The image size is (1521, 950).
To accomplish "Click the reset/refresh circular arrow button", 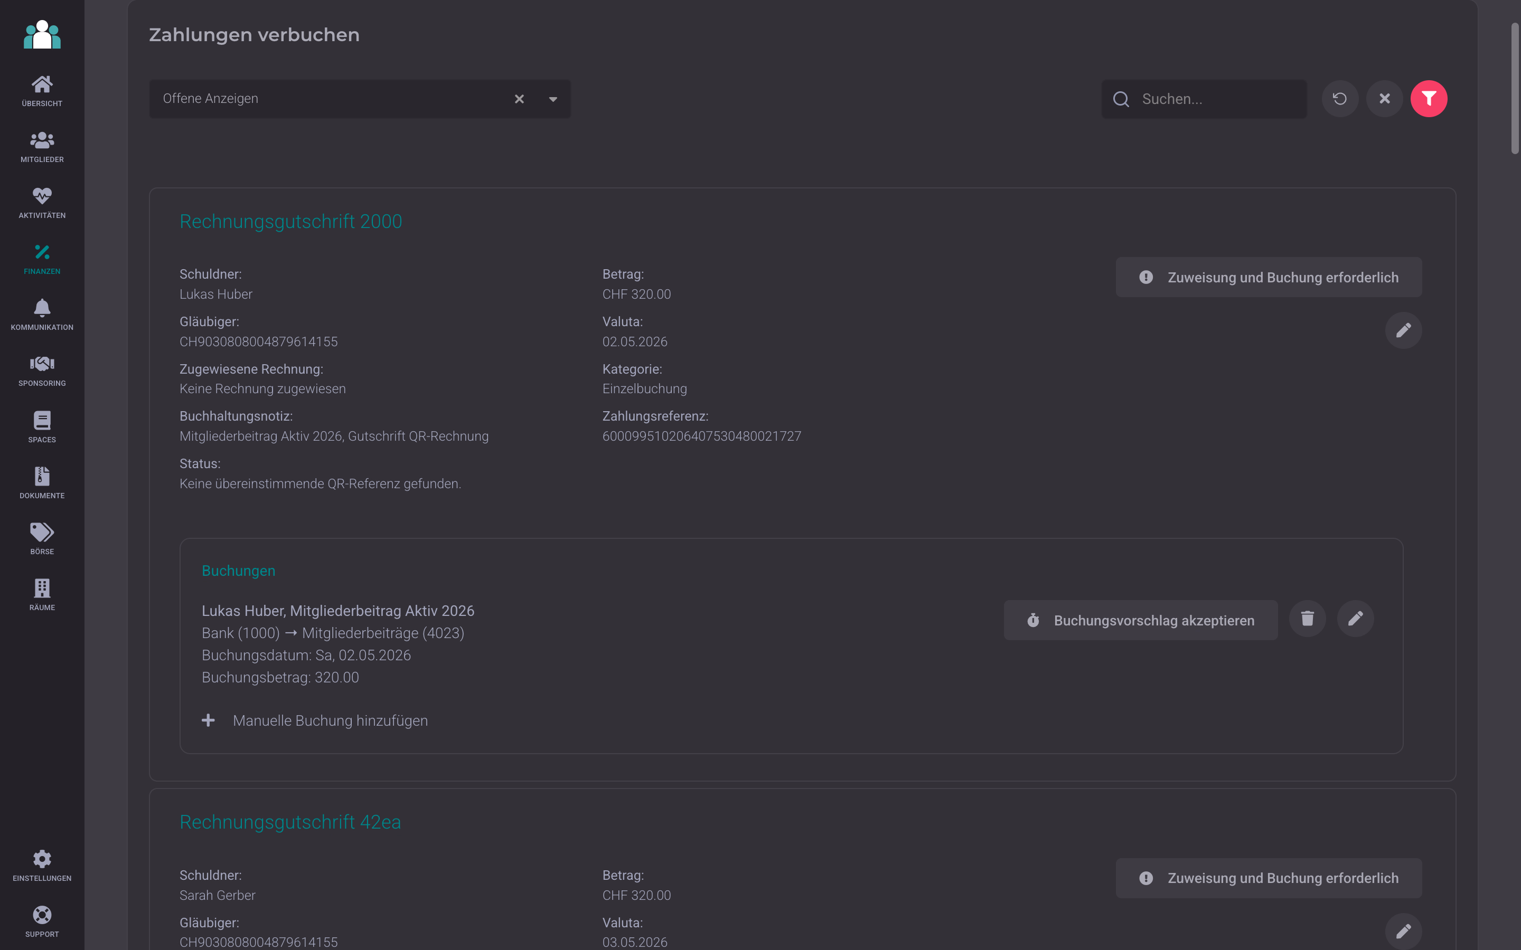I will [1340, 99].
